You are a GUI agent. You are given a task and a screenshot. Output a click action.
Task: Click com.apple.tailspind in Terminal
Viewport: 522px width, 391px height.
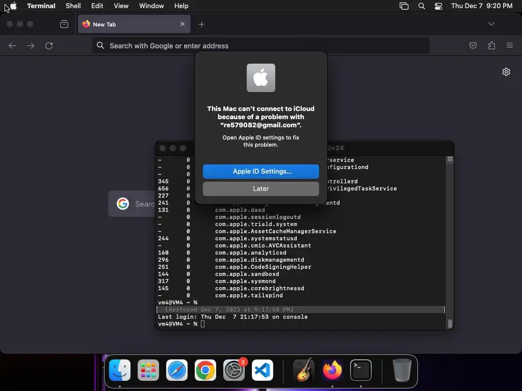(249, 296)
